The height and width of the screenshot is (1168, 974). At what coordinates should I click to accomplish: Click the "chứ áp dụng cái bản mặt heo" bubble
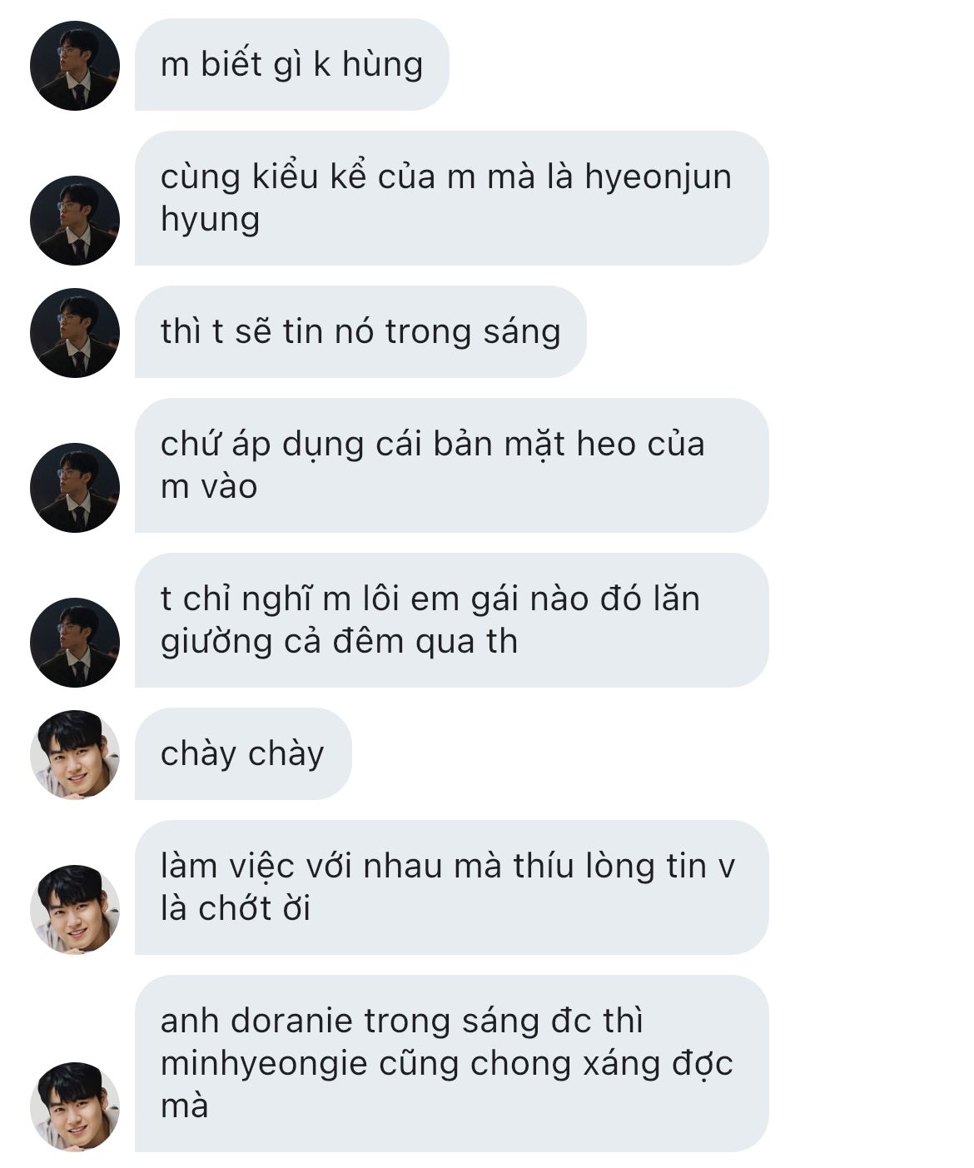tap(451, 465)
